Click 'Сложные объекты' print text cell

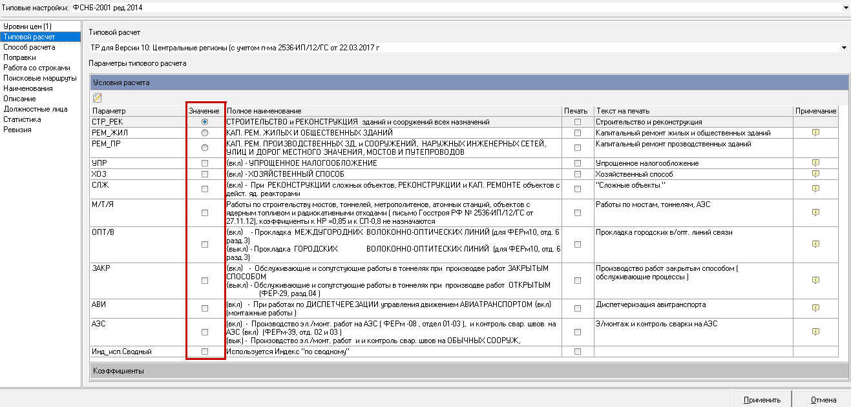[x=693, y=189]
